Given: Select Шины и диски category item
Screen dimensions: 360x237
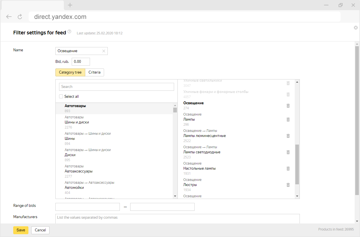Looking at the screenshot, I should 77,122.
